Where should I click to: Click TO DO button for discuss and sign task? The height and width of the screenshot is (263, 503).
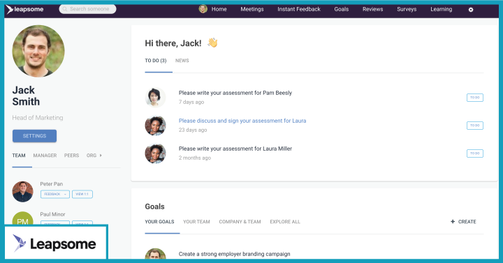(475, 126)
